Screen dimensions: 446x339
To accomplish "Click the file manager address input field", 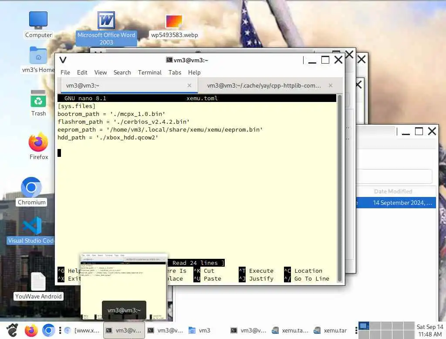I will [394, 176].
